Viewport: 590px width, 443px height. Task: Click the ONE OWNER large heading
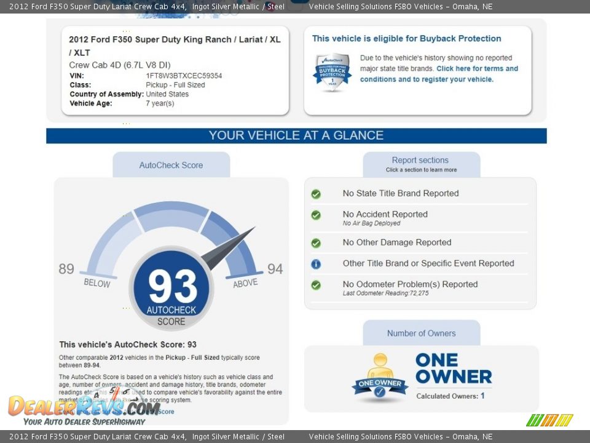point(454,369)
